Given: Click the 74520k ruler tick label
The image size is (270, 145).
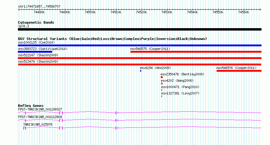Looking at the screenshot, I should coord(141,12).
